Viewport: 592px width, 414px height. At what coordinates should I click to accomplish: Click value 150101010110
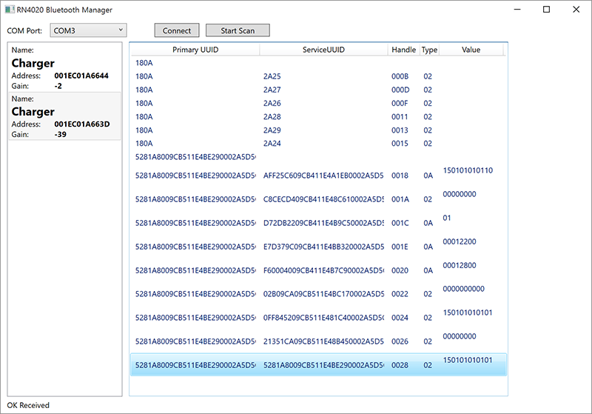pos(468,170)
